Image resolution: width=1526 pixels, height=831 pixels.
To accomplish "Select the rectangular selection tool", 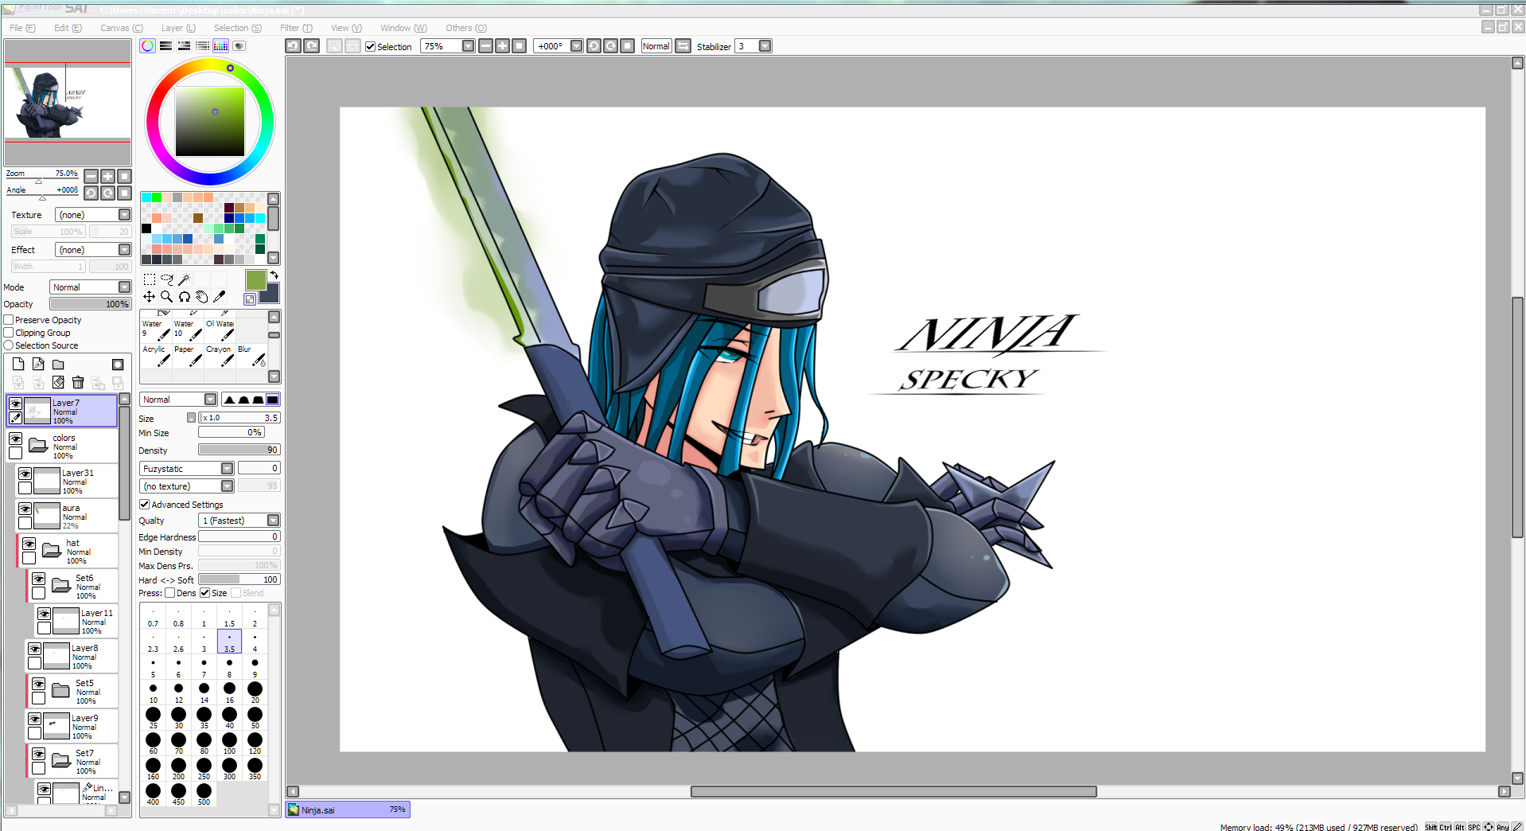I will click(149, 279).
